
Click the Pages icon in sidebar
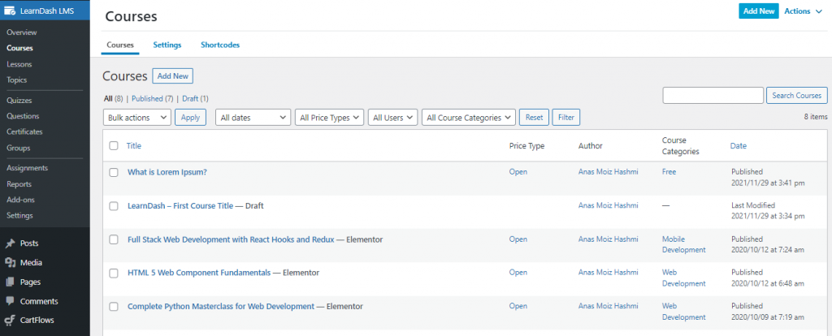pos(10,282)
